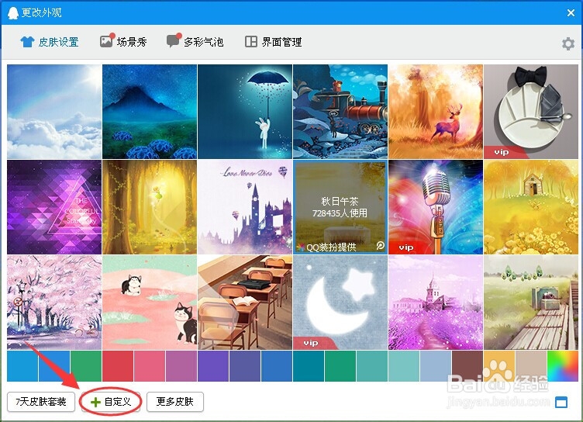Select the dark teal color swatch
Screen dimensions: 583x422
[309, 366]
